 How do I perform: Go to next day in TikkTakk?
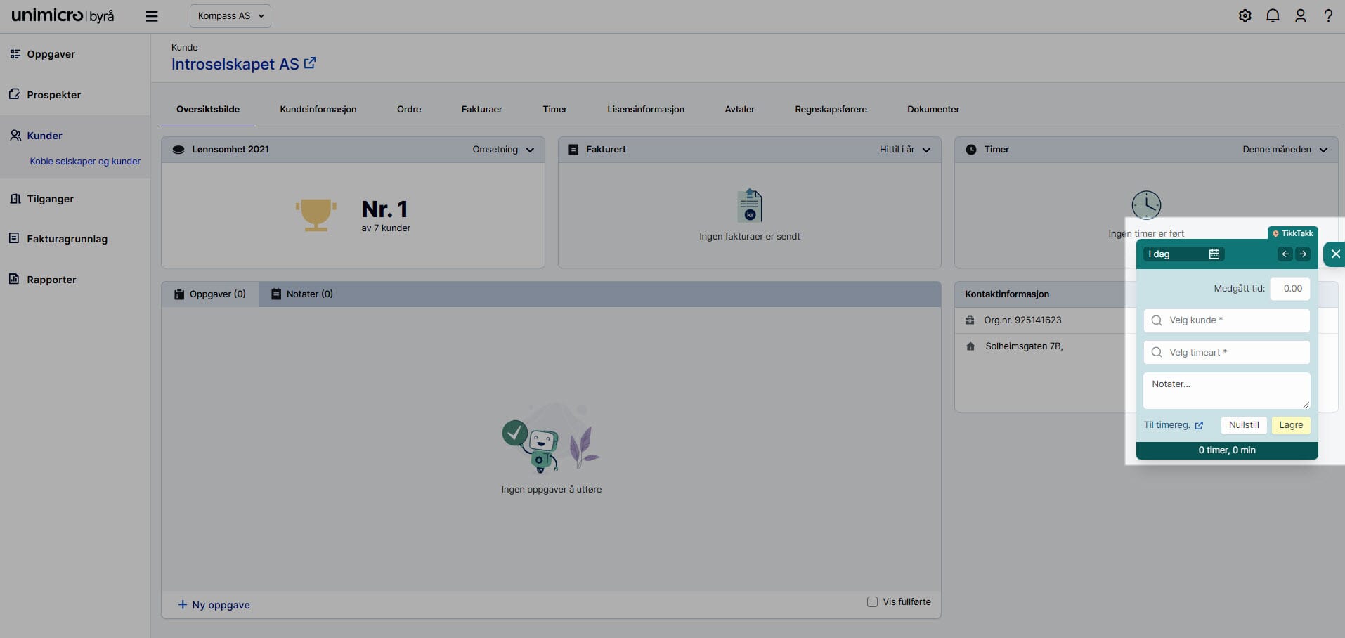click(x=1303, y=254)
